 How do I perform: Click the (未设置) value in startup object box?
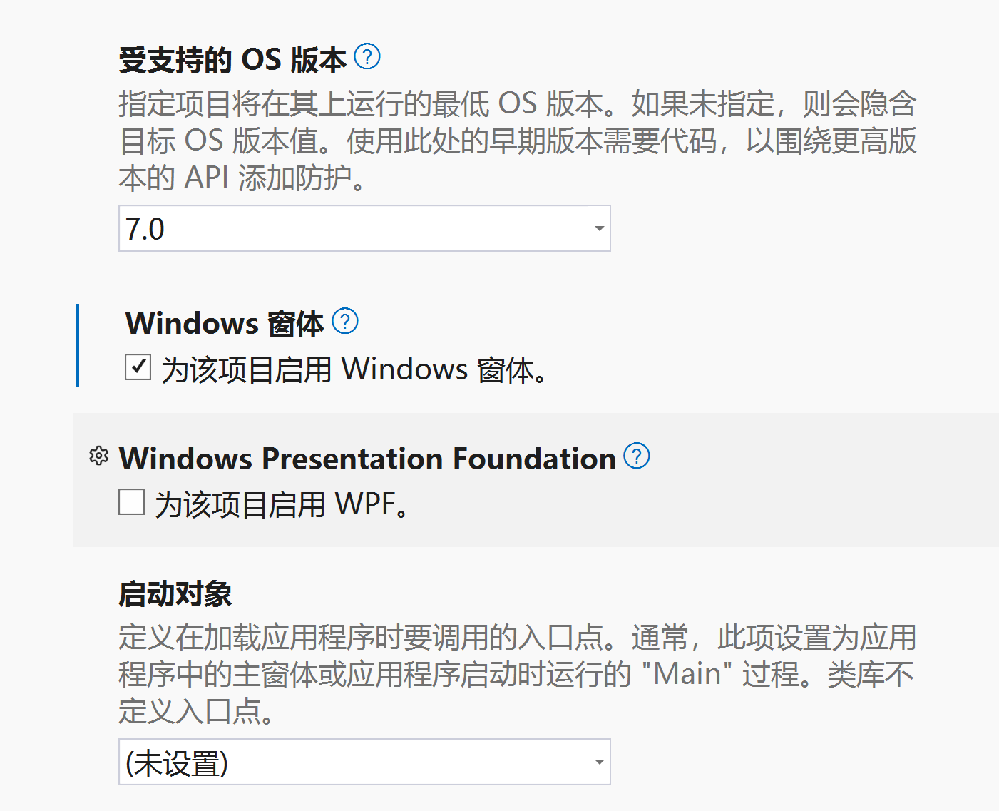pyautogui.click(x=177, y=763)
